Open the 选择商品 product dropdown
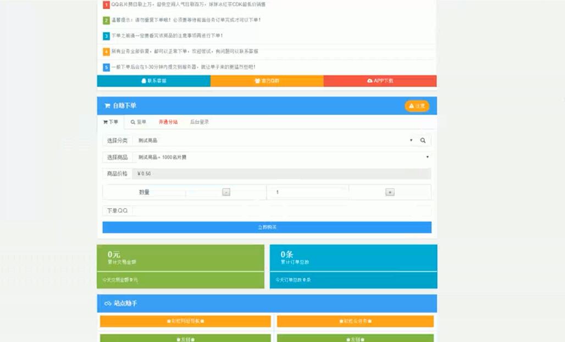The height and width of the screenshot is (342, 565). (x=281, y=157)
